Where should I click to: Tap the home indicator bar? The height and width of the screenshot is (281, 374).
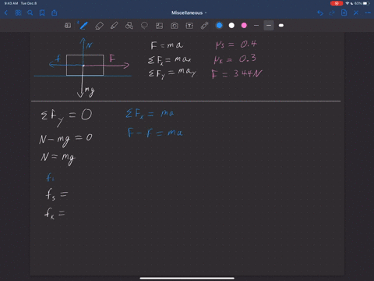point(187,278)
